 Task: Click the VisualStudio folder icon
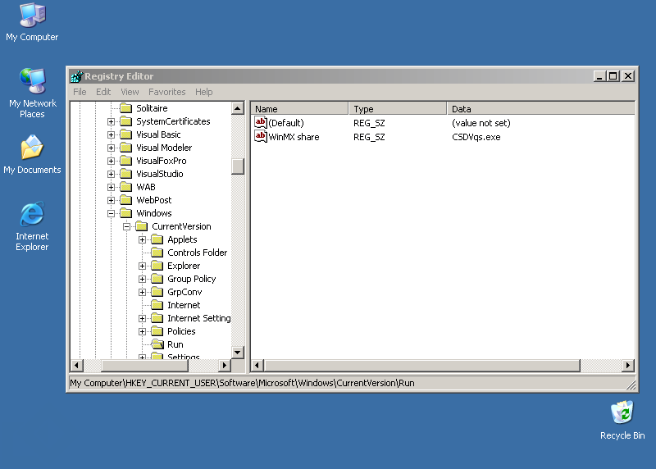tap(126, 174)
